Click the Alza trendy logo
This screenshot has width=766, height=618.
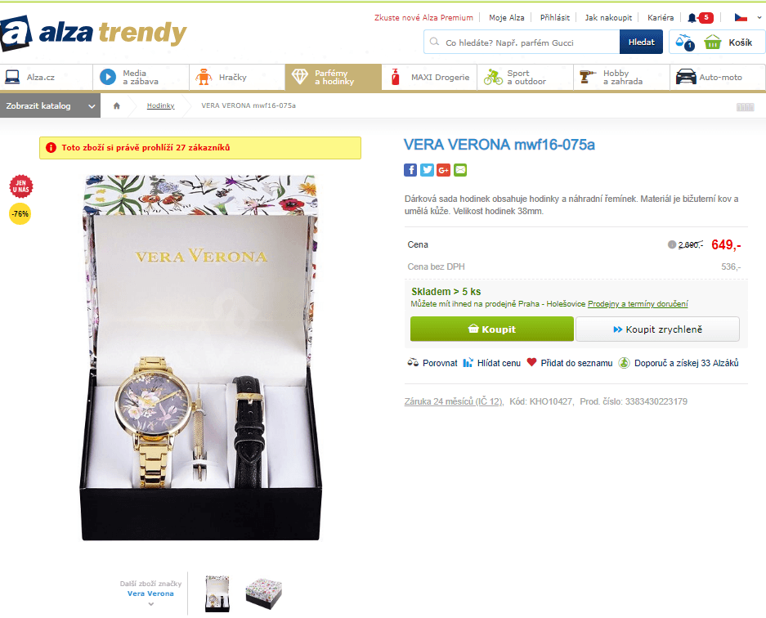93,34
